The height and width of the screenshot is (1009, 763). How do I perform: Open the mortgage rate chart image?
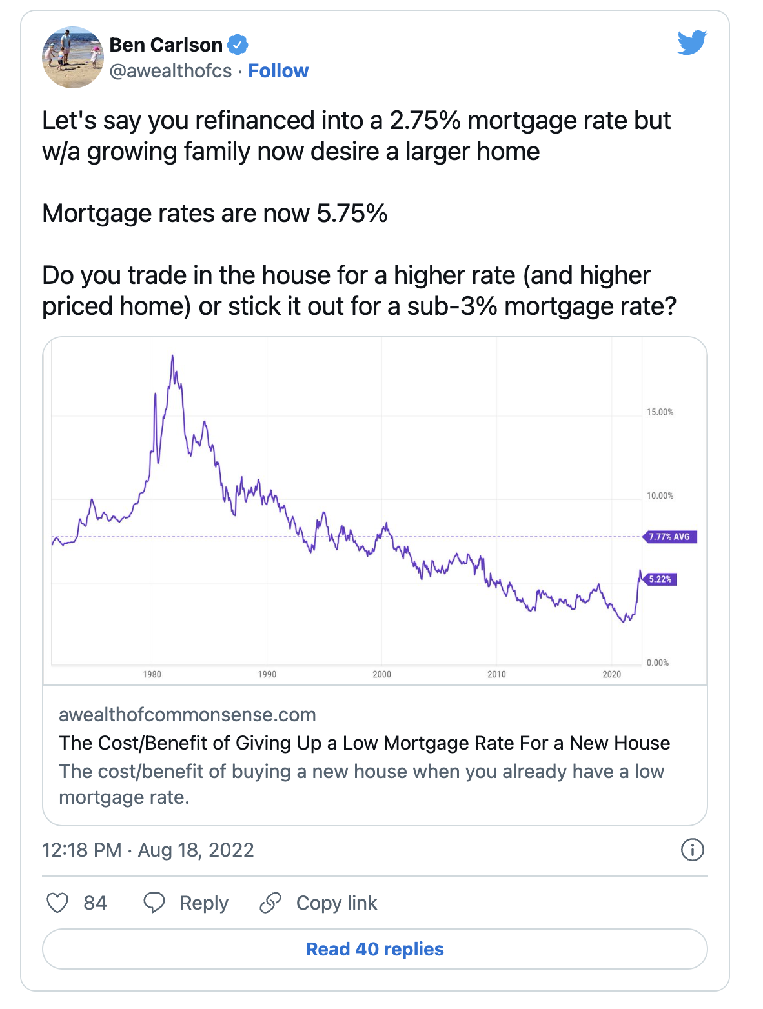coord(375,511)
